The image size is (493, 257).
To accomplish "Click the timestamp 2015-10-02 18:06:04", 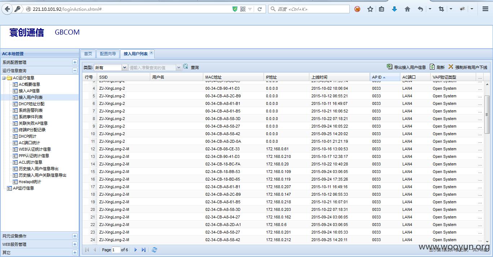I will [x=330, y=88].
